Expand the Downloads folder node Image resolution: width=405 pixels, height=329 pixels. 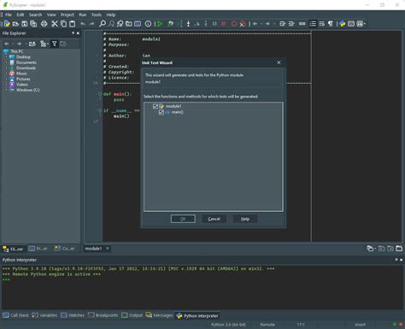tap(6, 68)
